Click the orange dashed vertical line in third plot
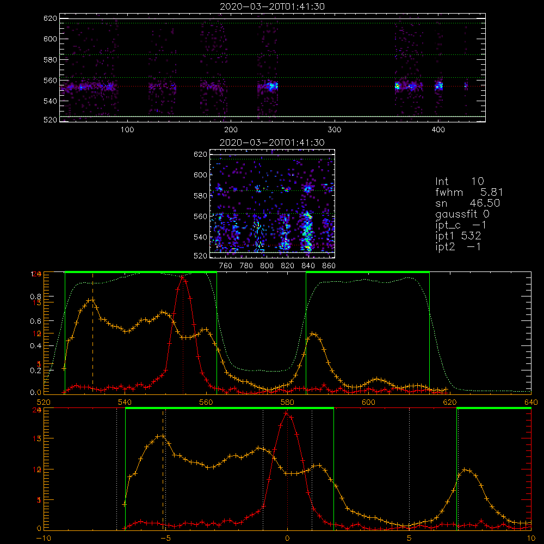544x544 pixels. click(x=92, y=333)
